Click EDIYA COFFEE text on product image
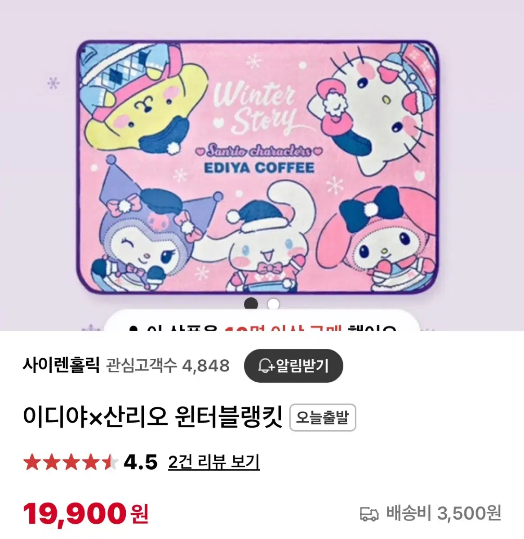The height and width of the screenshot is (539, 524). (259, 168)
